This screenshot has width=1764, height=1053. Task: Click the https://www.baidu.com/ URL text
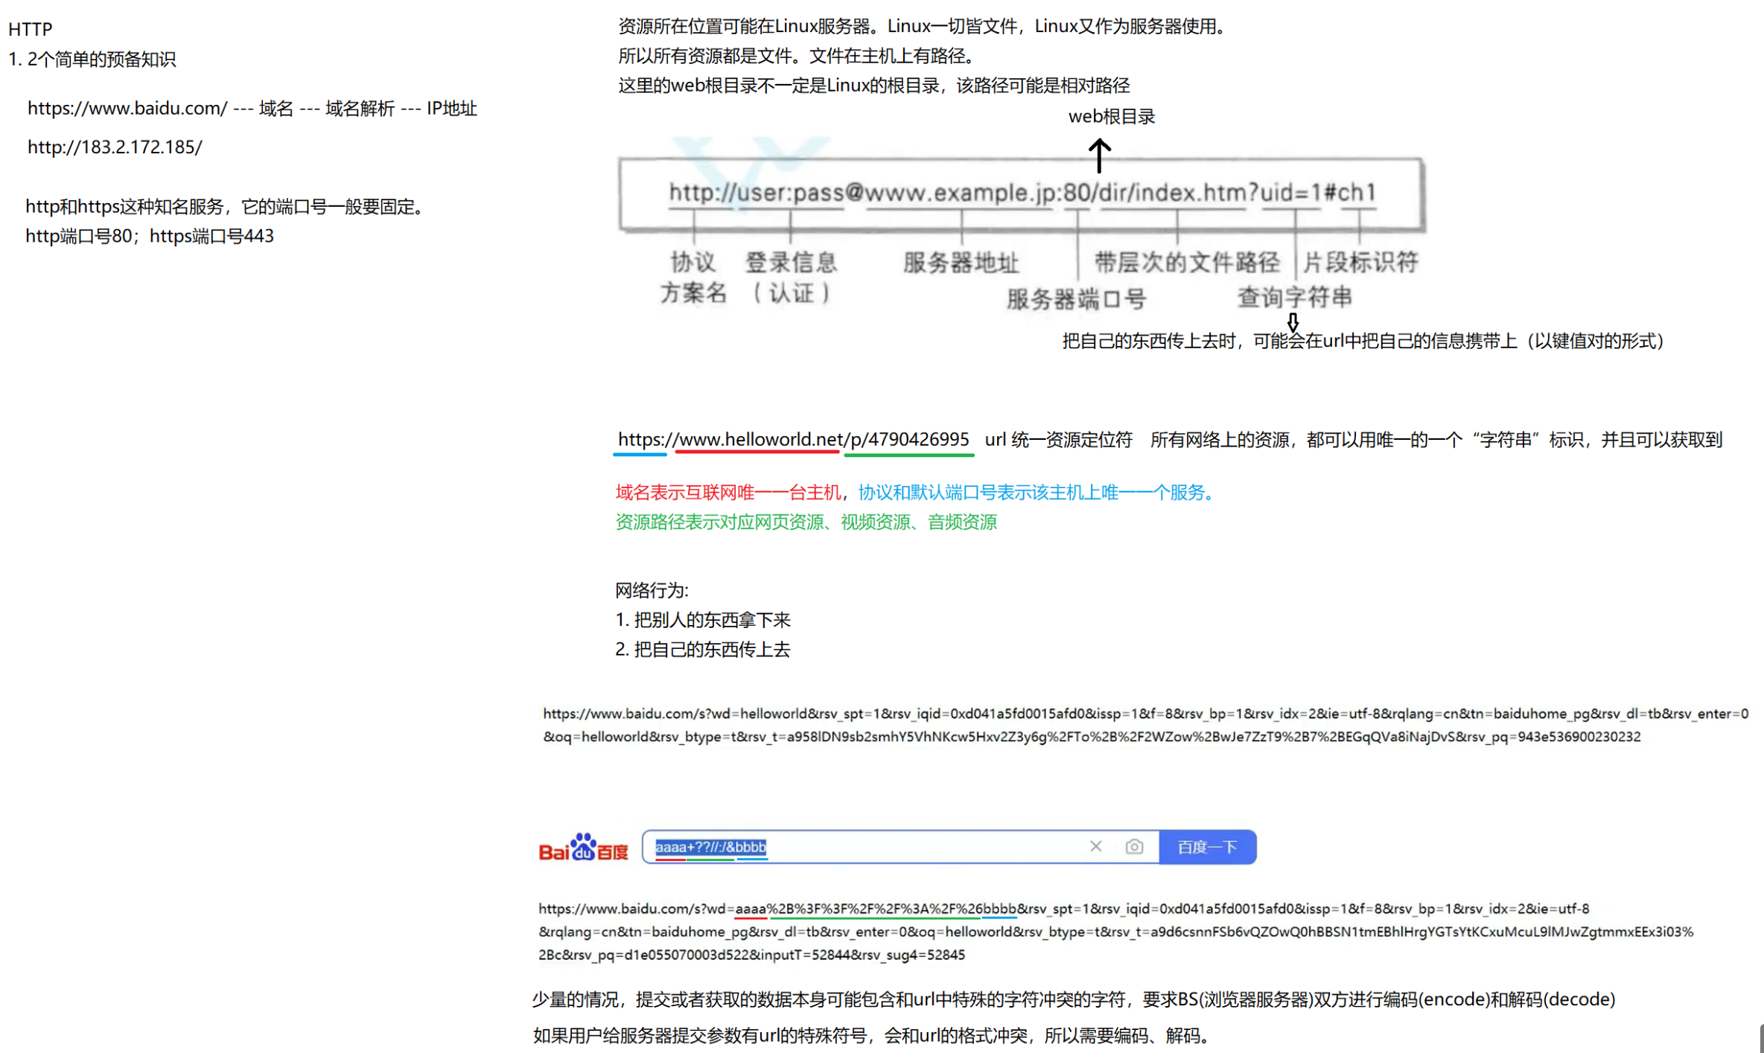(x=127, y=109)
